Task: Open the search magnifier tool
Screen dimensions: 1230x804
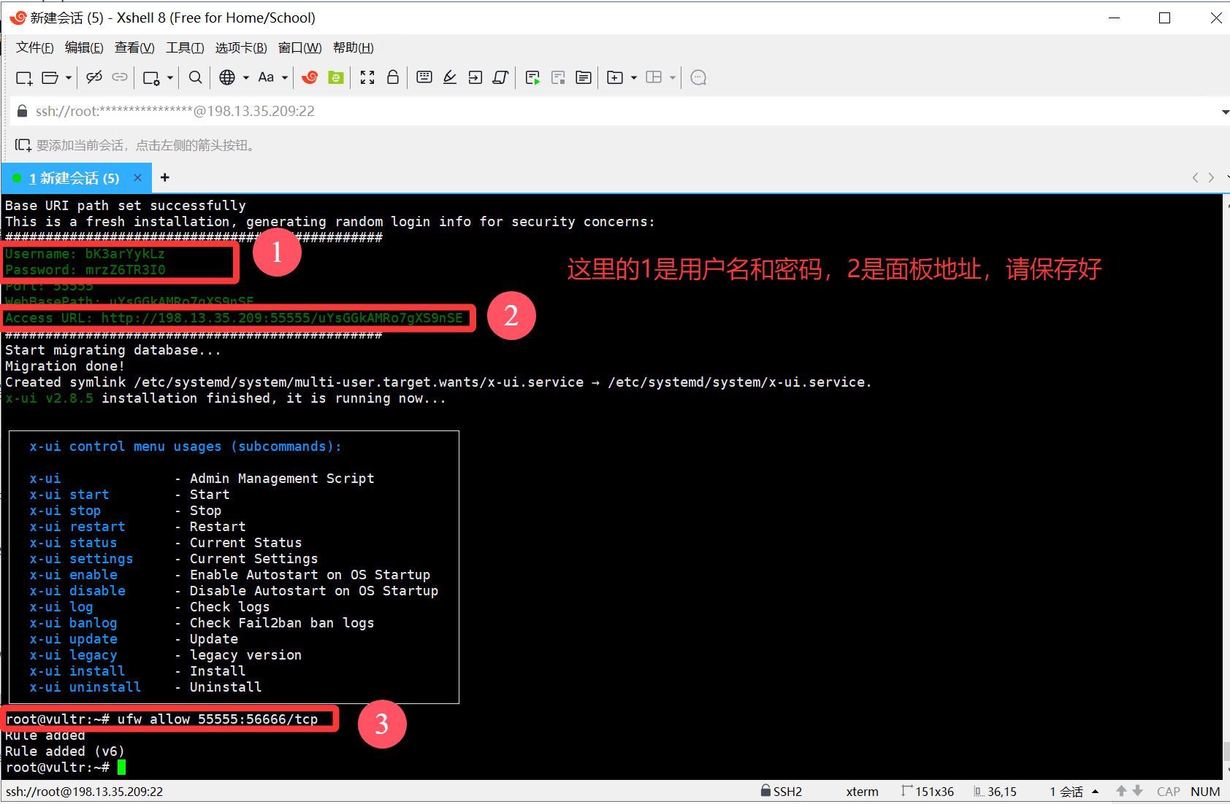Action: [195, 77]
